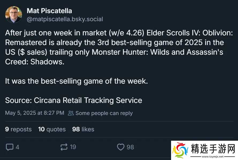This screenshot has width=238, height=160.
Task: Click the reply speech bubble icon
Action: click(x=10, y=147)
